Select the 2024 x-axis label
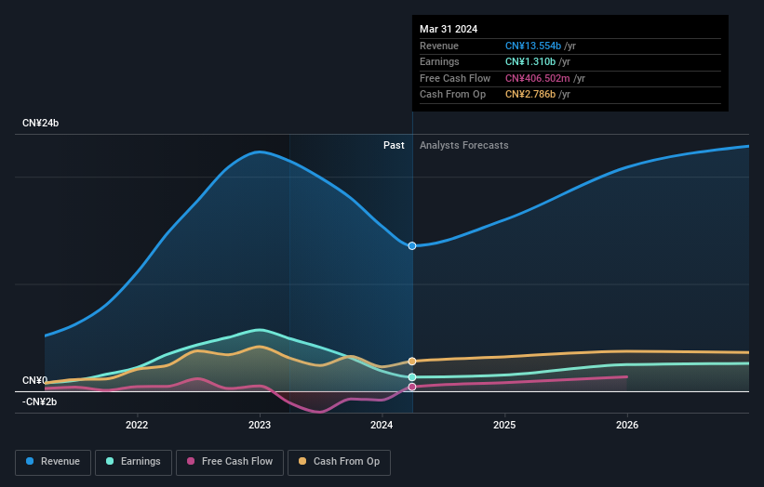The image size is (764, 487). click(382, 425)
